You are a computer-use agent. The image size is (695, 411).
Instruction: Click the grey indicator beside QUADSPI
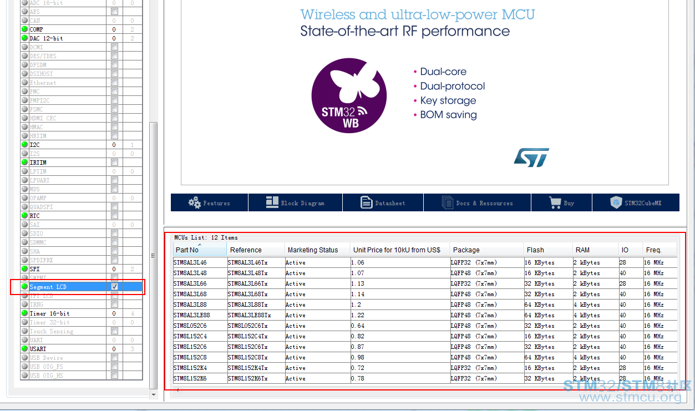point(24,207)
